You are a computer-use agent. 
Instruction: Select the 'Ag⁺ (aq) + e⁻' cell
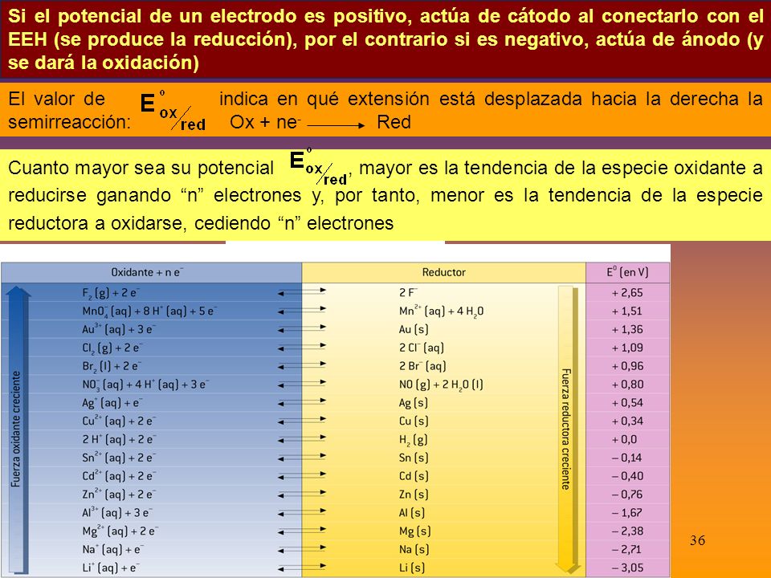click(x=112, y=403)
